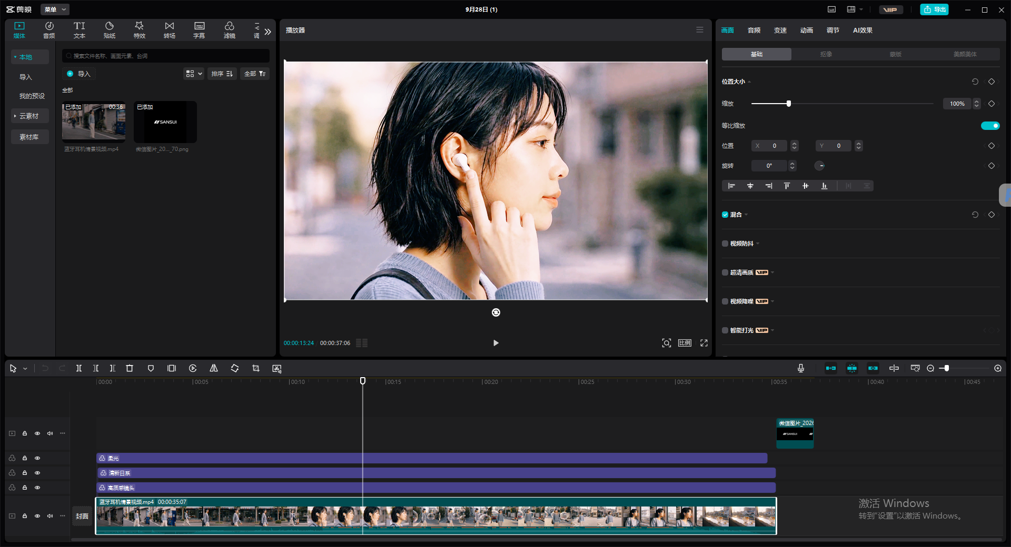Open the 菜单 menu dropdown
The image size is (1011, 547).
coord(55,9)
